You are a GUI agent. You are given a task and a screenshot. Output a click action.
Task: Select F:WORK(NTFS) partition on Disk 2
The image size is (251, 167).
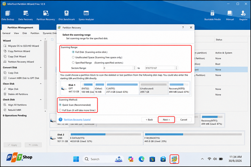click(x=194, y=138)
